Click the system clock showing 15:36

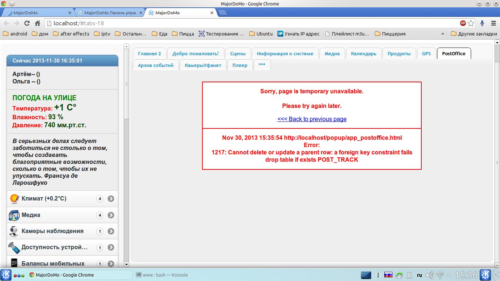pyautogui.click(x=466, y=275)
